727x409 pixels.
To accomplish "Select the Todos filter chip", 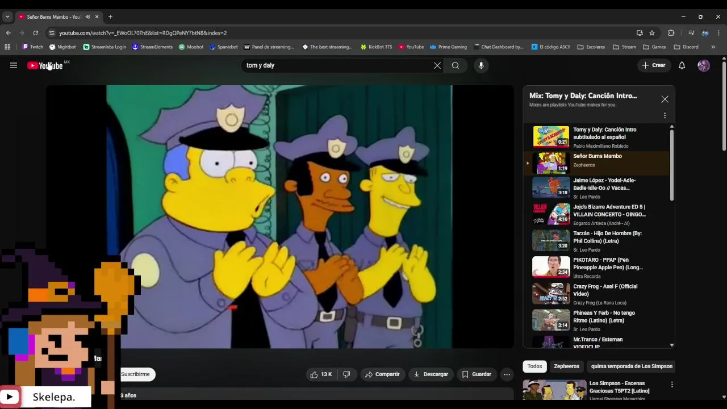I will click(534, 366).
